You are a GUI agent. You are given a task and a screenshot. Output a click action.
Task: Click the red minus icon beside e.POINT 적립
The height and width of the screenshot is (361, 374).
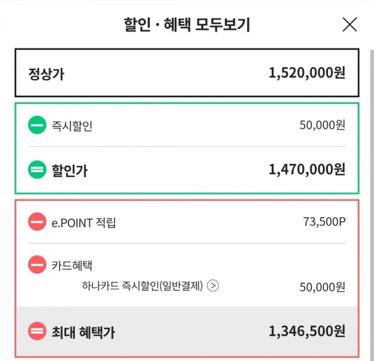point(37,222)
